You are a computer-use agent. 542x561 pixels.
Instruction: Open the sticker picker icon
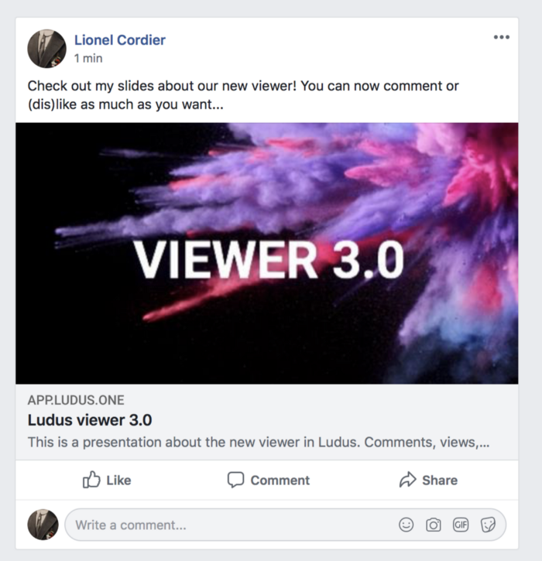(x=488, y=525)
